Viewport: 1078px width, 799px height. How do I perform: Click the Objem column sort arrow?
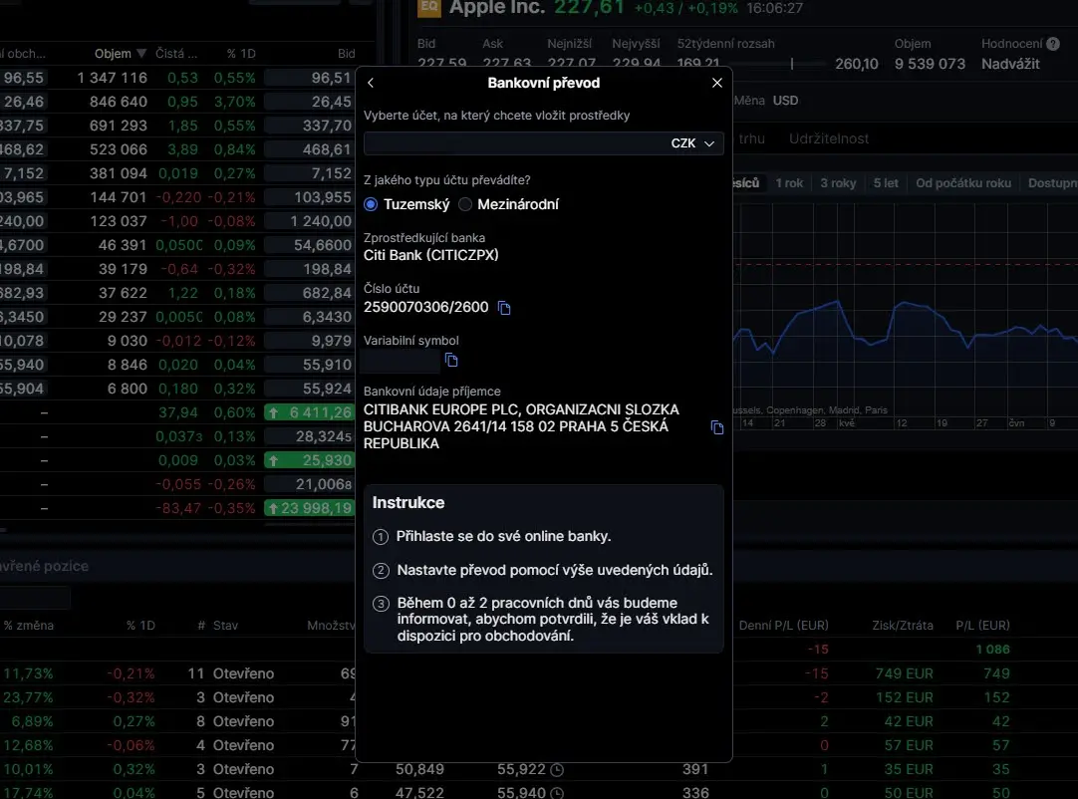coord(141,54)
